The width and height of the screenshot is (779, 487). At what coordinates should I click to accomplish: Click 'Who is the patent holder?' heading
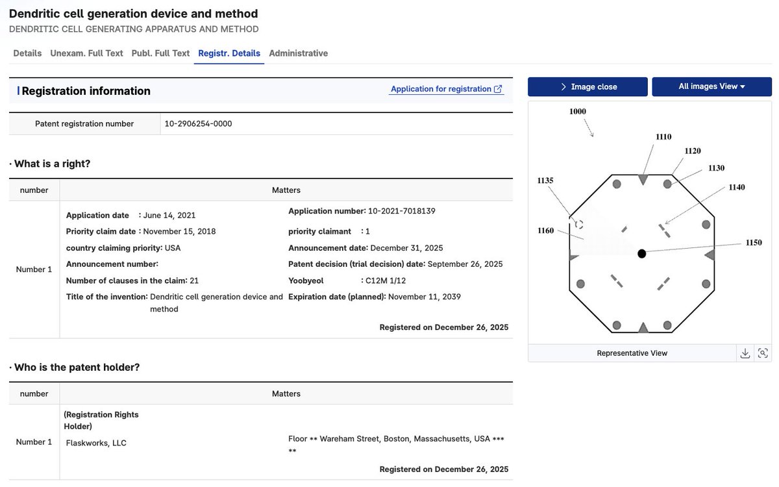(x=77, y=367)
